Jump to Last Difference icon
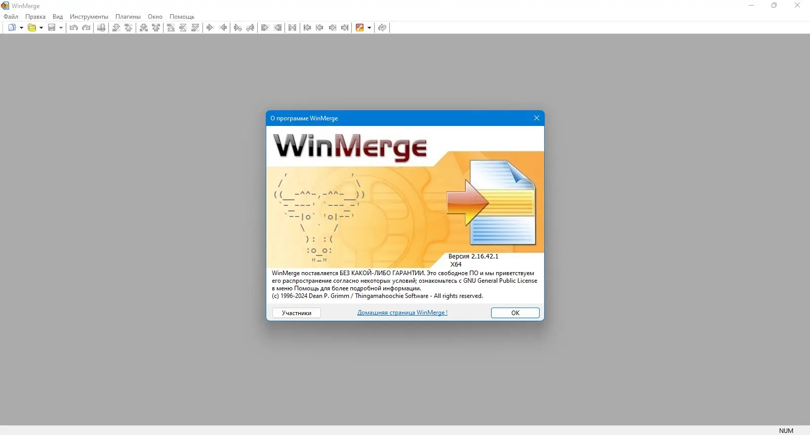The width and height of the screenshot is (810, 435). point(195,28)
